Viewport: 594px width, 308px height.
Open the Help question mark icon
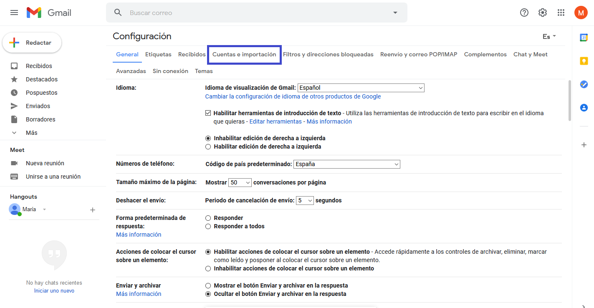point(524,13)
